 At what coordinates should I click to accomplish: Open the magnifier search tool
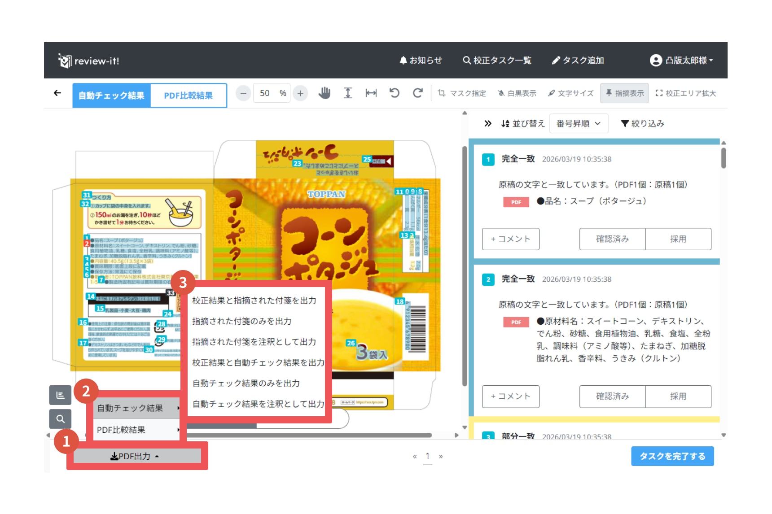(60, 419)
